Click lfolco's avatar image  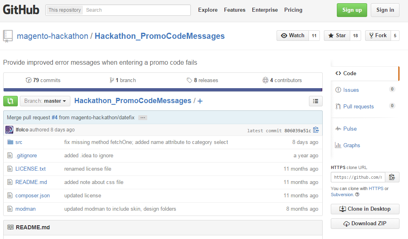9,130
